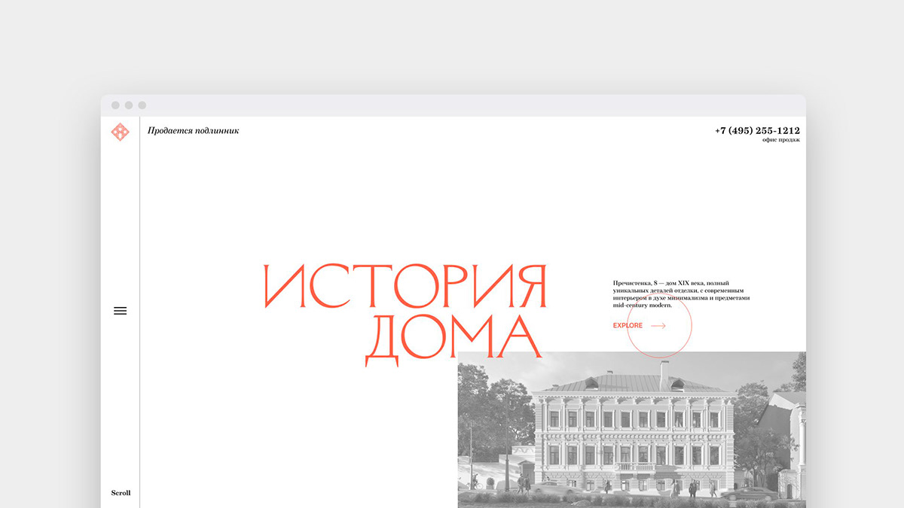Click the red diamond logo icon
This screenshot has width=904, height=508.
(x=120, y=132)
